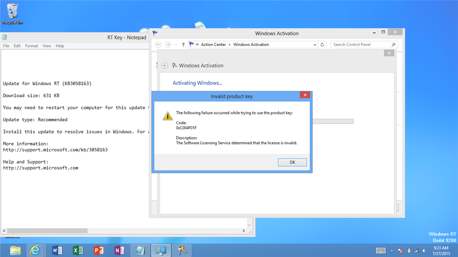
Task: Click the "Download size: 631 KB" line
Action: coord(31,96)
